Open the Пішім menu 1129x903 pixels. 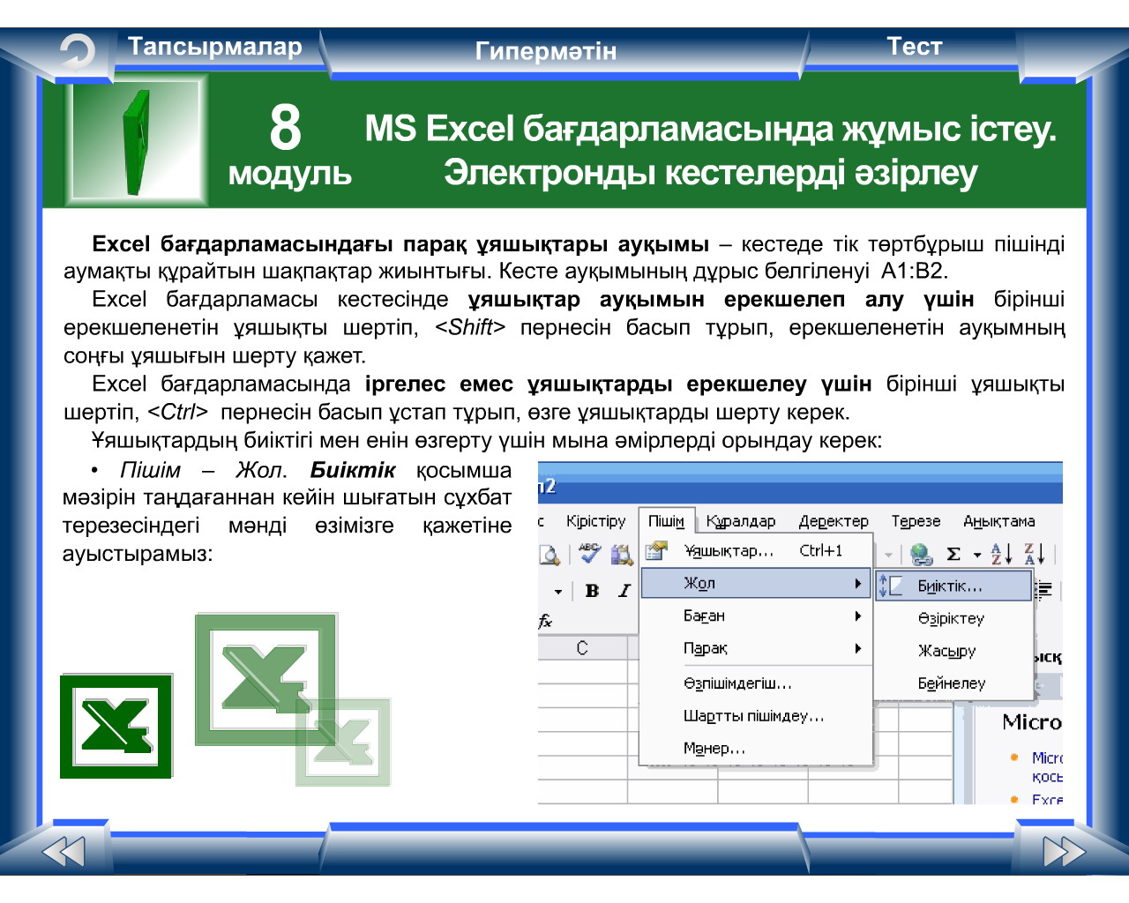pos(667,521)
